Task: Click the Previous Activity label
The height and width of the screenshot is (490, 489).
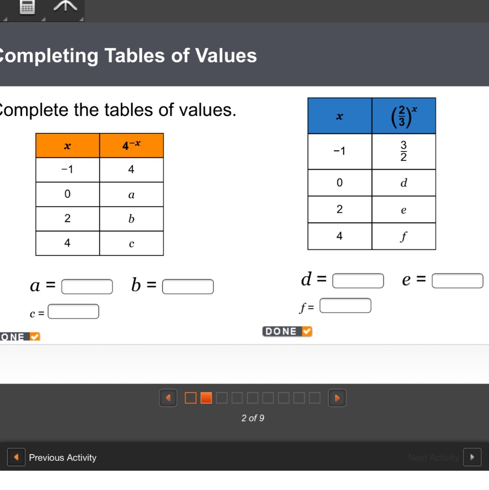Action: coord(62,458)
